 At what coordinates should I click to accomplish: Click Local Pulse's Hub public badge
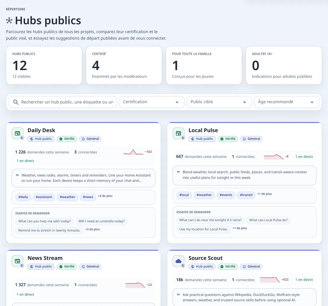202,139
